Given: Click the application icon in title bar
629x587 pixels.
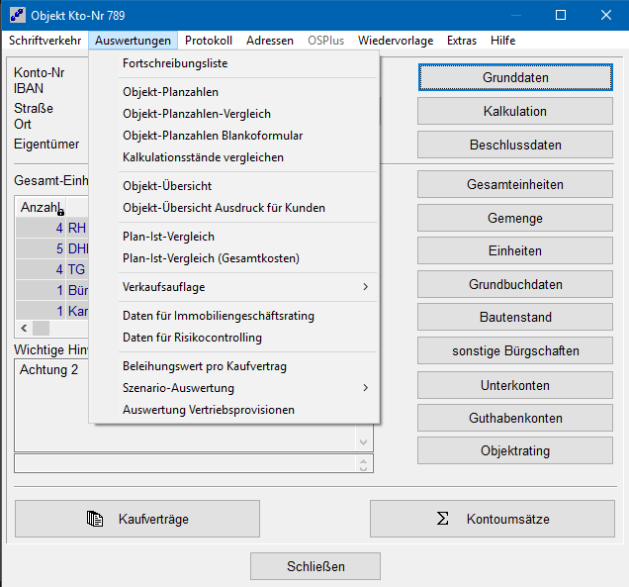Looking at the screenshot, I should (x=18, y=16).
